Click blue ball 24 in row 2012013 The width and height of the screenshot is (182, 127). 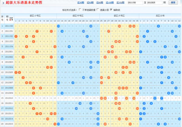point(98,114)
